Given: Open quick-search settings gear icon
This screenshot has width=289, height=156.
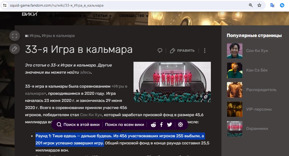Looking at the screenshot, I should (180, 125).
